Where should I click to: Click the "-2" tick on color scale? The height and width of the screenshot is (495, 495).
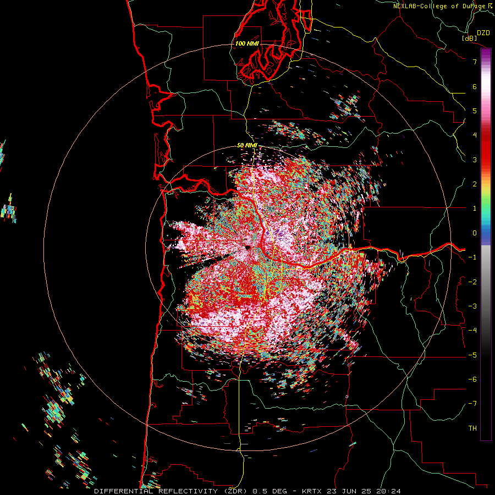(472, 282)
